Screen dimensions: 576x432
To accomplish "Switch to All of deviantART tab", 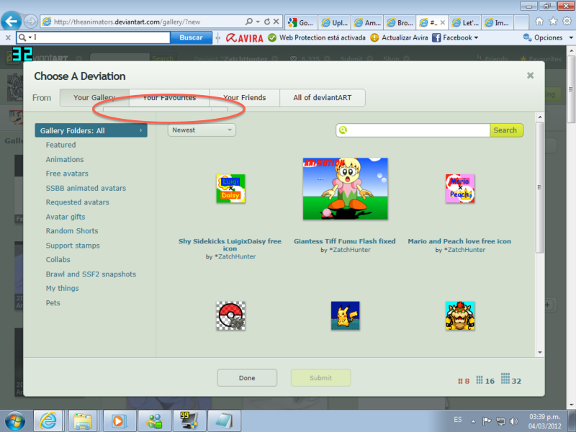I will pyautogui.click(x=322, y=98).
